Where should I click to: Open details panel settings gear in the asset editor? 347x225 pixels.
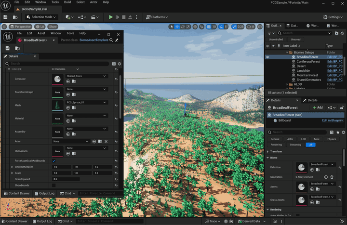(x=120, y=64)
